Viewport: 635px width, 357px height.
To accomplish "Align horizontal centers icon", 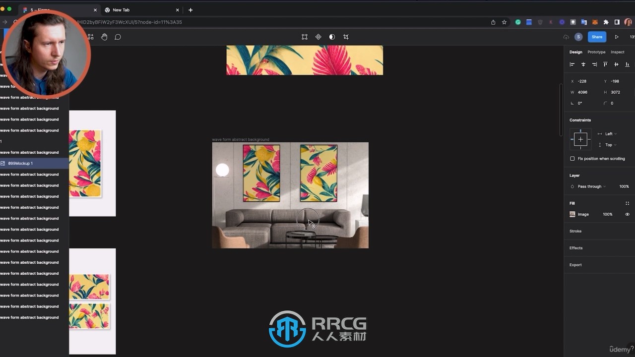I will point(583,64).
